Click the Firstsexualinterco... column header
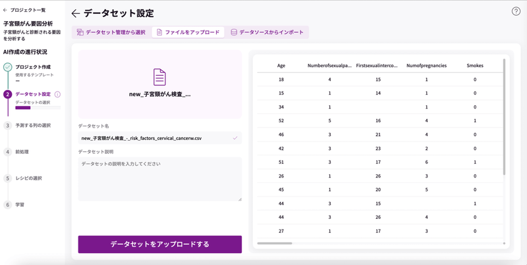This screenshot has width=527, height=265. coord(377,66)
